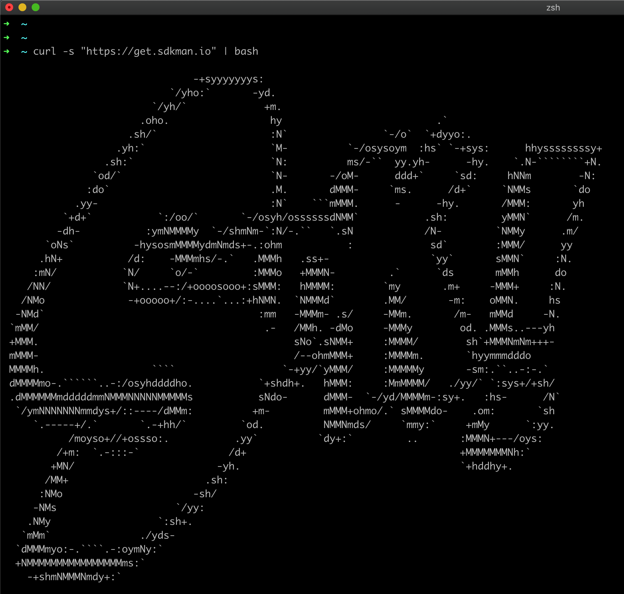
Task: Click the terminal window title bar
Action: tap(297, 7)
